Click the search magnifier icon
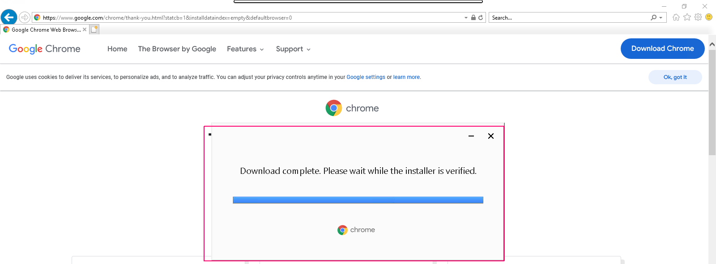 [x=654, y=17]
